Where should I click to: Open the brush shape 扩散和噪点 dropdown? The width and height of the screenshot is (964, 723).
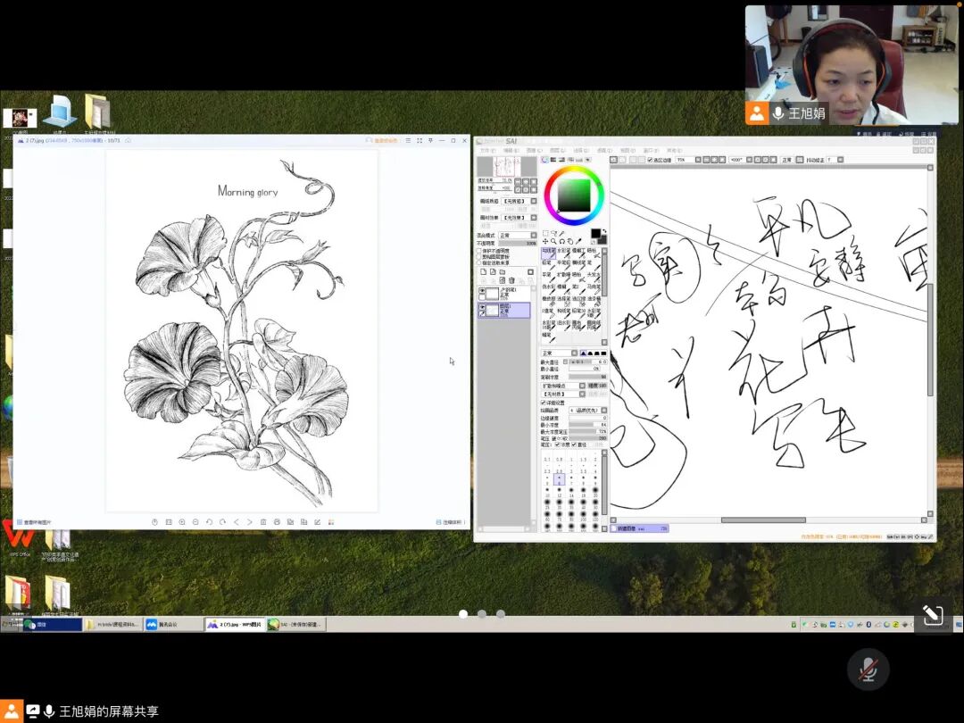coord(563,386)
